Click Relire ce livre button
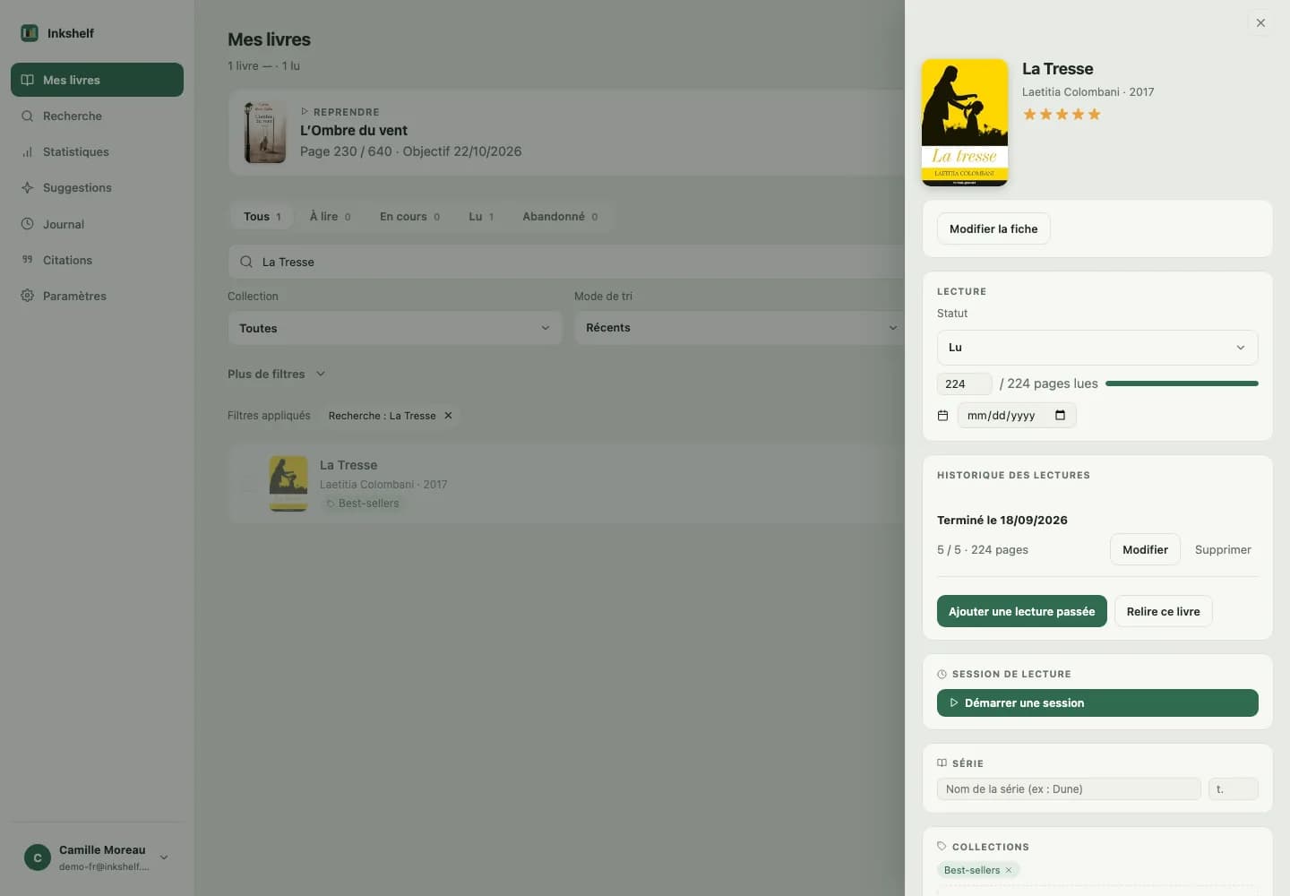This screenshot has height=896, width=1290. 1164,611
